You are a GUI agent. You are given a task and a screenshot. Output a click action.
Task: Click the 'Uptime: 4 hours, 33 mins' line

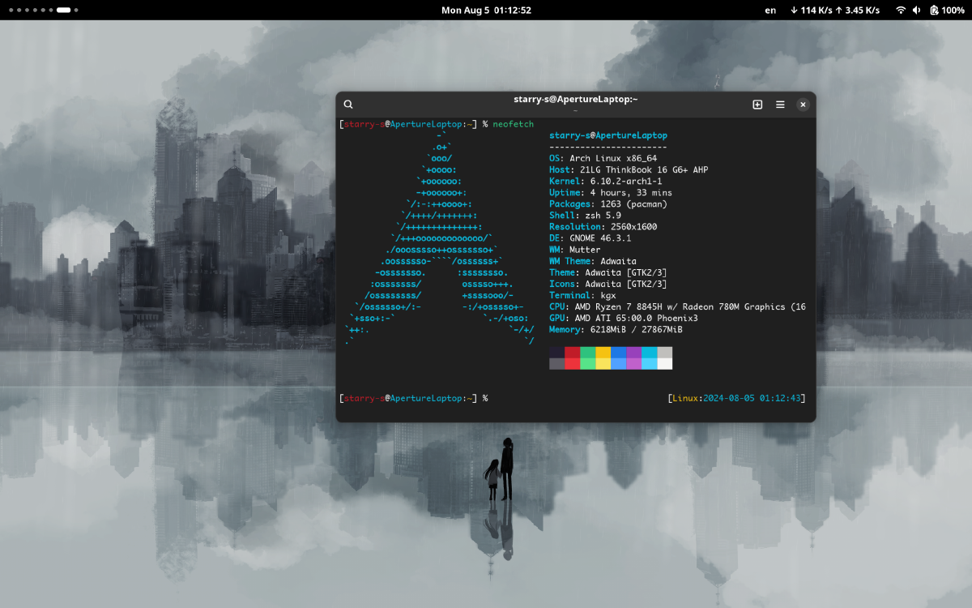click(611, 193)
